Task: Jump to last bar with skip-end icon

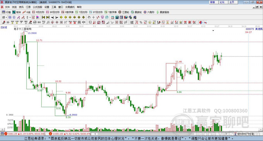Action: click(48, 17)
